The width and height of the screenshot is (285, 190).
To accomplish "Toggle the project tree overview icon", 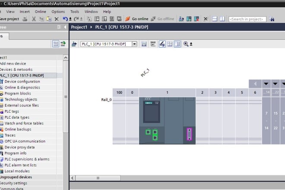I will point(56,44).
